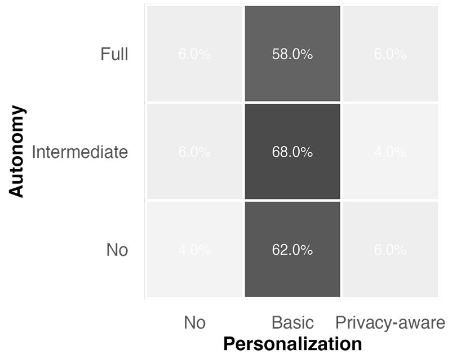Viewport: 457px width, 354px height.
Task: Select the "Intermediate" row label
Action: 79,152
